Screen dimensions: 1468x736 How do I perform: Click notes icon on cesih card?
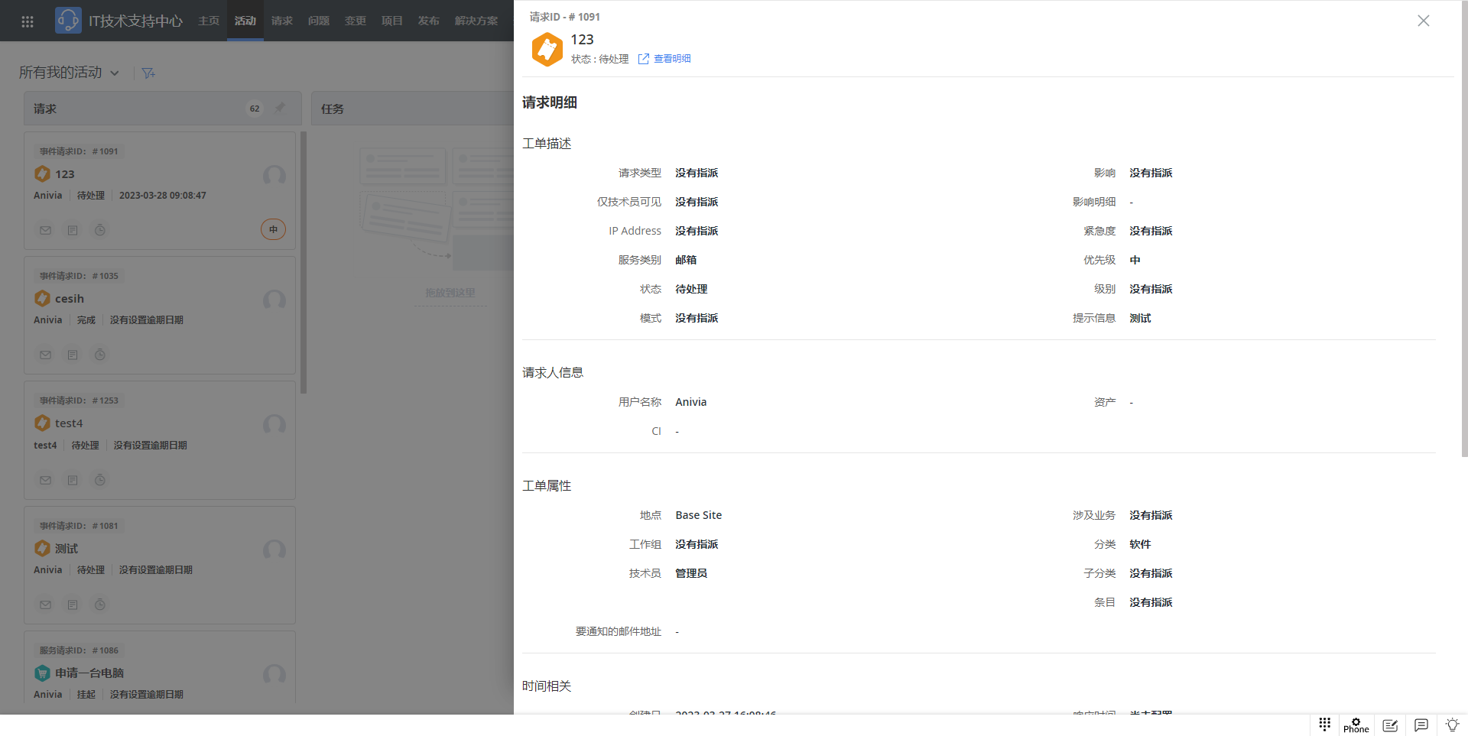coord(73,355)
